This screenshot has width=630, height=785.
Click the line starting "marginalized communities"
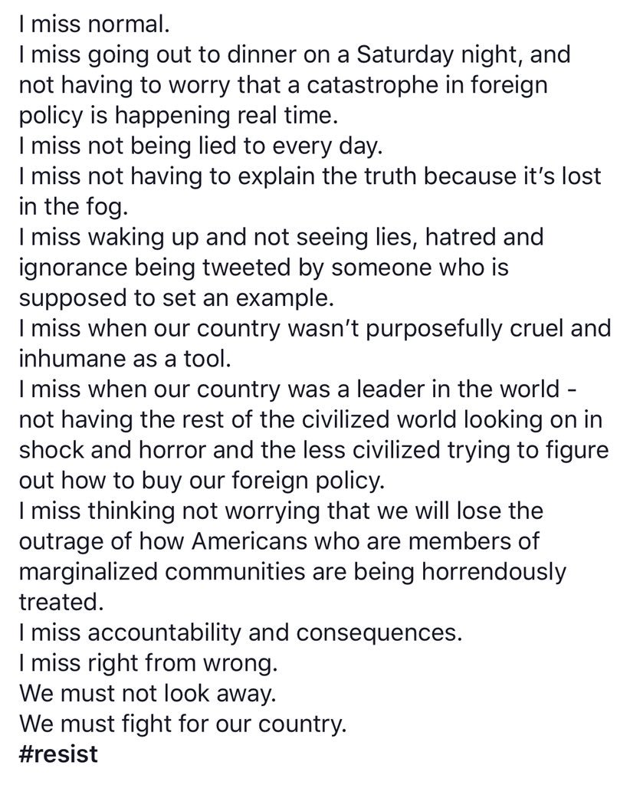click(x=294, y=571)
